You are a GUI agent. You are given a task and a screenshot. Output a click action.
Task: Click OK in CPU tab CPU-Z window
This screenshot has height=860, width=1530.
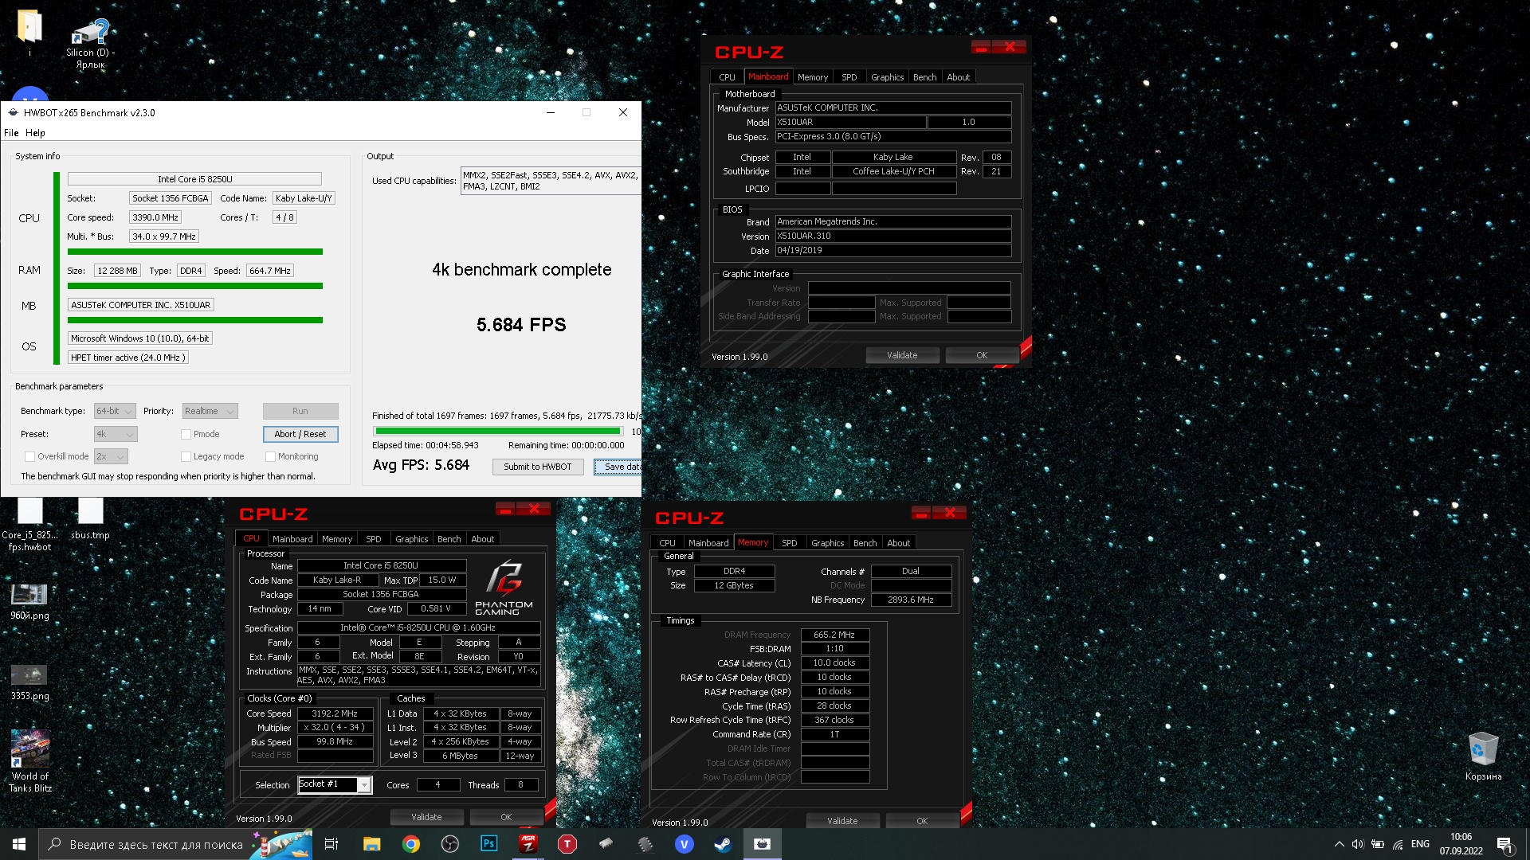(x=506, y=817)
